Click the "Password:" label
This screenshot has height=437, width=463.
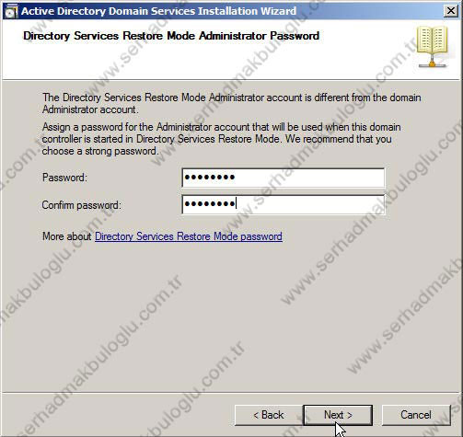click(64, 178)
